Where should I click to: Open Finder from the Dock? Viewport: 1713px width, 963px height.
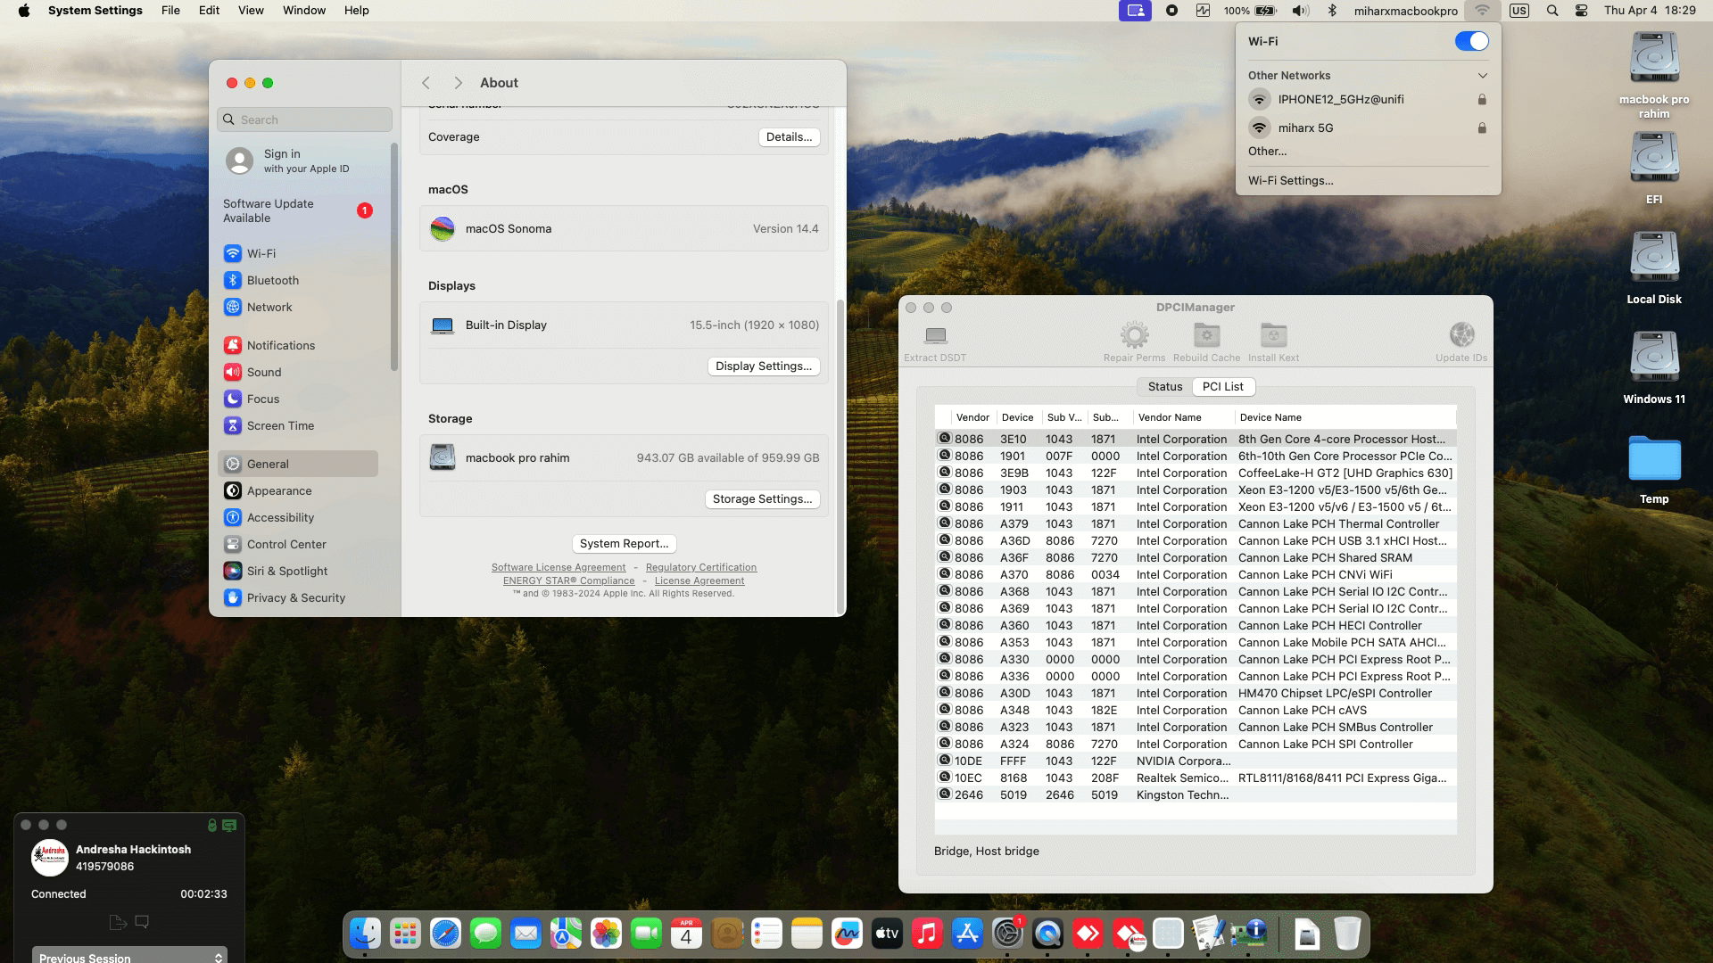click(365, 934)
